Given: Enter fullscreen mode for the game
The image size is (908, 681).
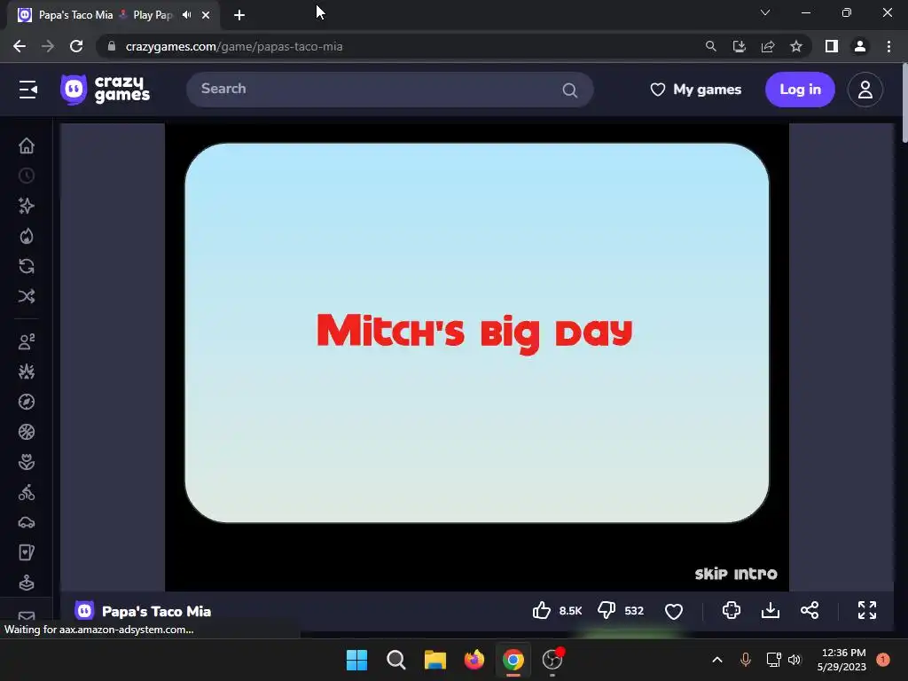Looking at the screenshot, I should 867,610.
